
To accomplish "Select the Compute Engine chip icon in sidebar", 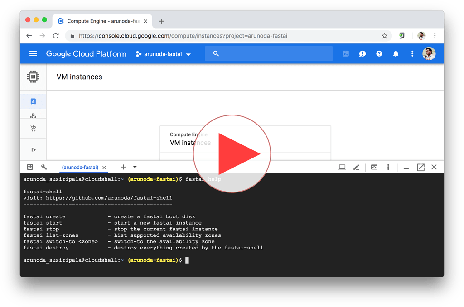I will click(x=33, y=77).
